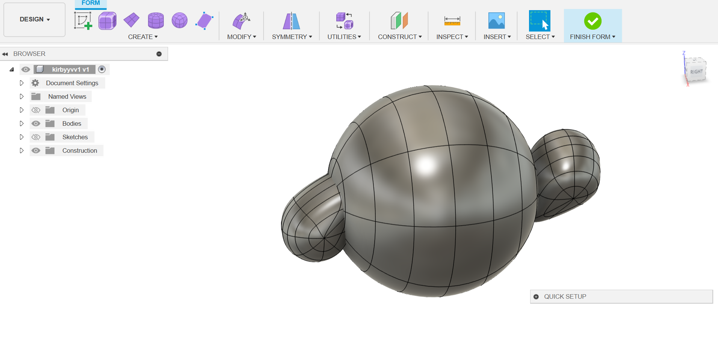The image size is (718, 337).
Task: Expand the Sketches node
Action: pyautogui.click(x=21, y=137)
